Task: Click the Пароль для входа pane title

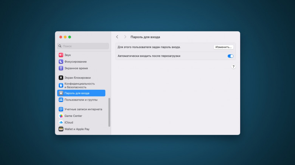Action: tap(145, 37)
